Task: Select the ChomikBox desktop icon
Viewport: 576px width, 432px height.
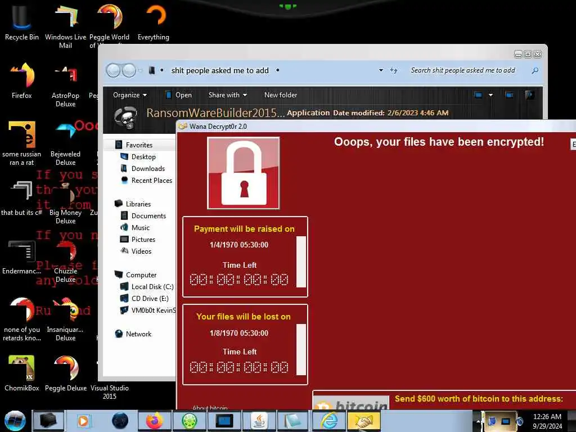Action: tap(22, 373)
